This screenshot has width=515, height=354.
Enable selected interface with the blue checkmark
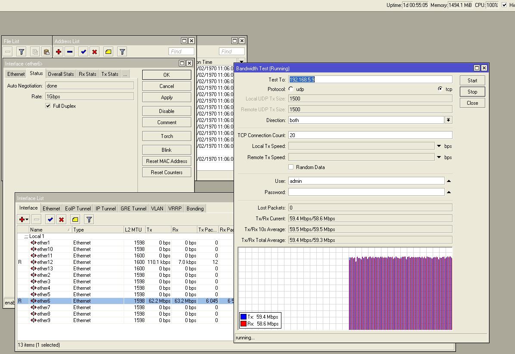(x=50, y=219)
